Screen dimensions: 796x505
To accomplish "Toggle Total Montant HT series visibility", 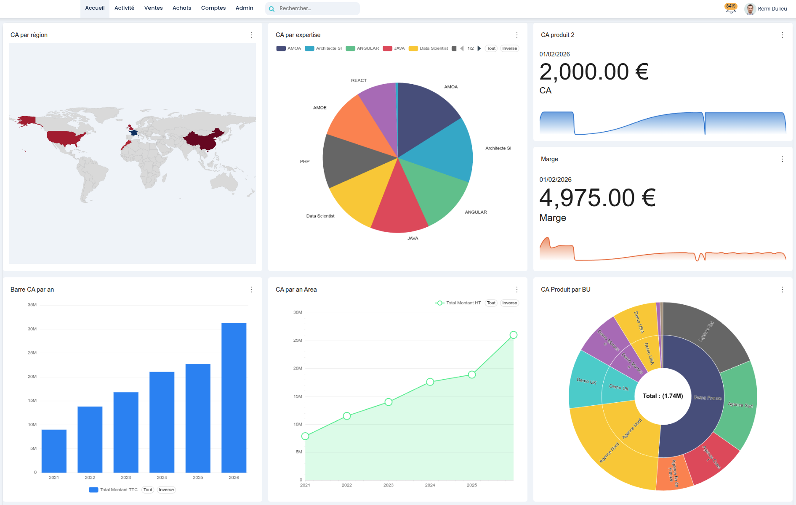I will click(458, 303).
